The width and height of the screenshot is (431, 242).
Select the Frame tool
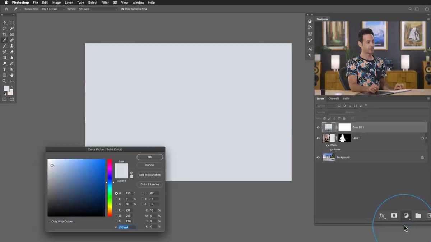12,34
